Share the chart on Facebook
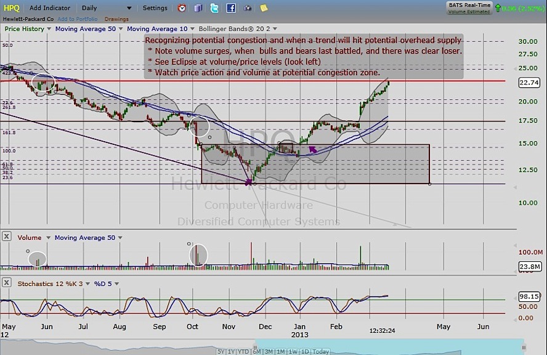547x355 pixels. [x=231, y=8]
